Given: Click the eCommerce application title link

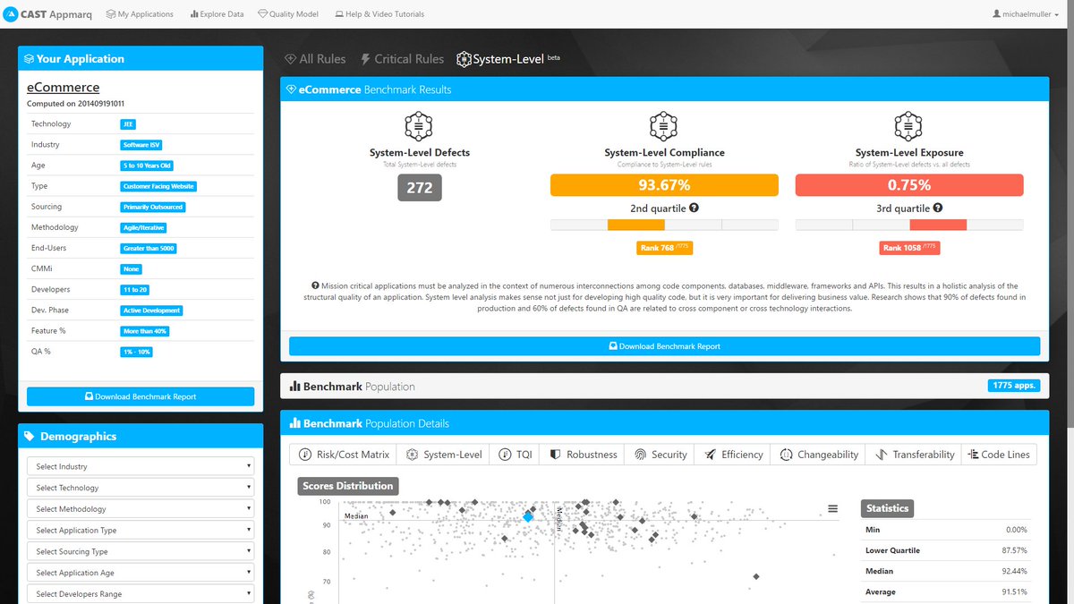Looking at the screenshot, I should point(64,88).
